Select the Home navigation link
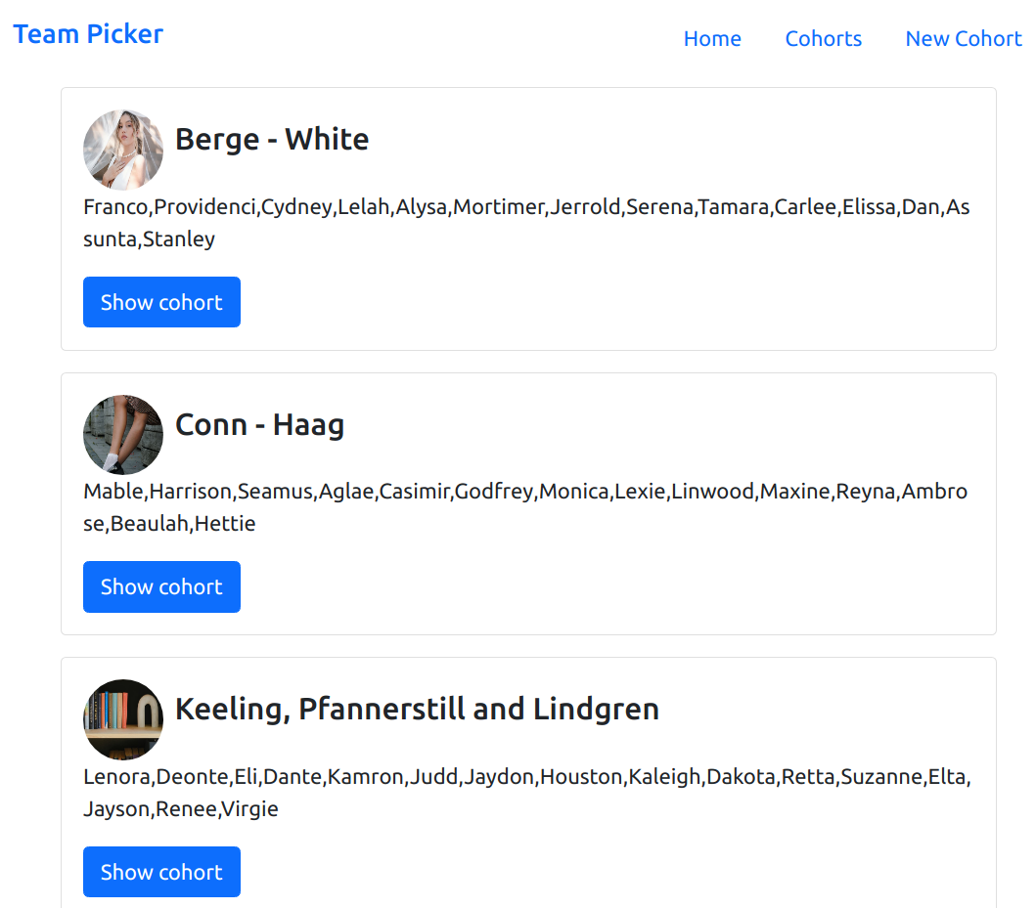 tap(712, 39)
